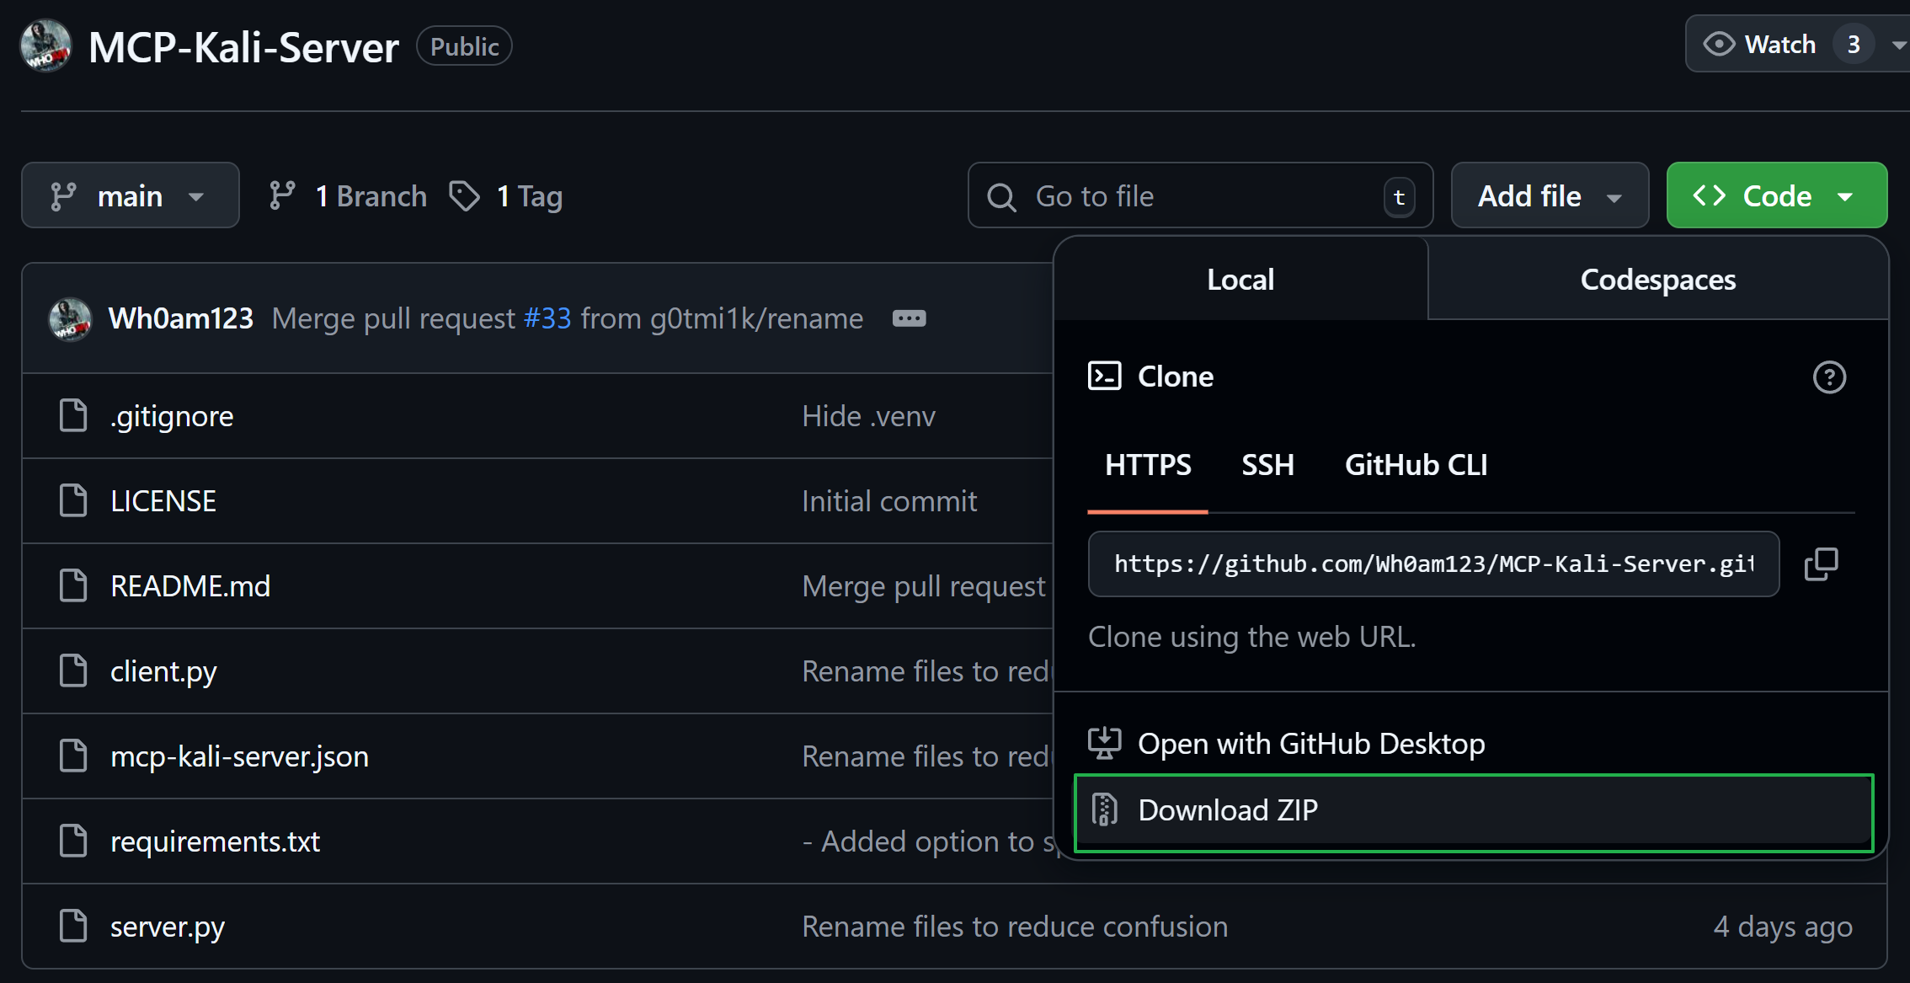Click Open with GitHub Desktop
The height and width of the screenshot is (983, 1910).
click(x=1310, y=744)
